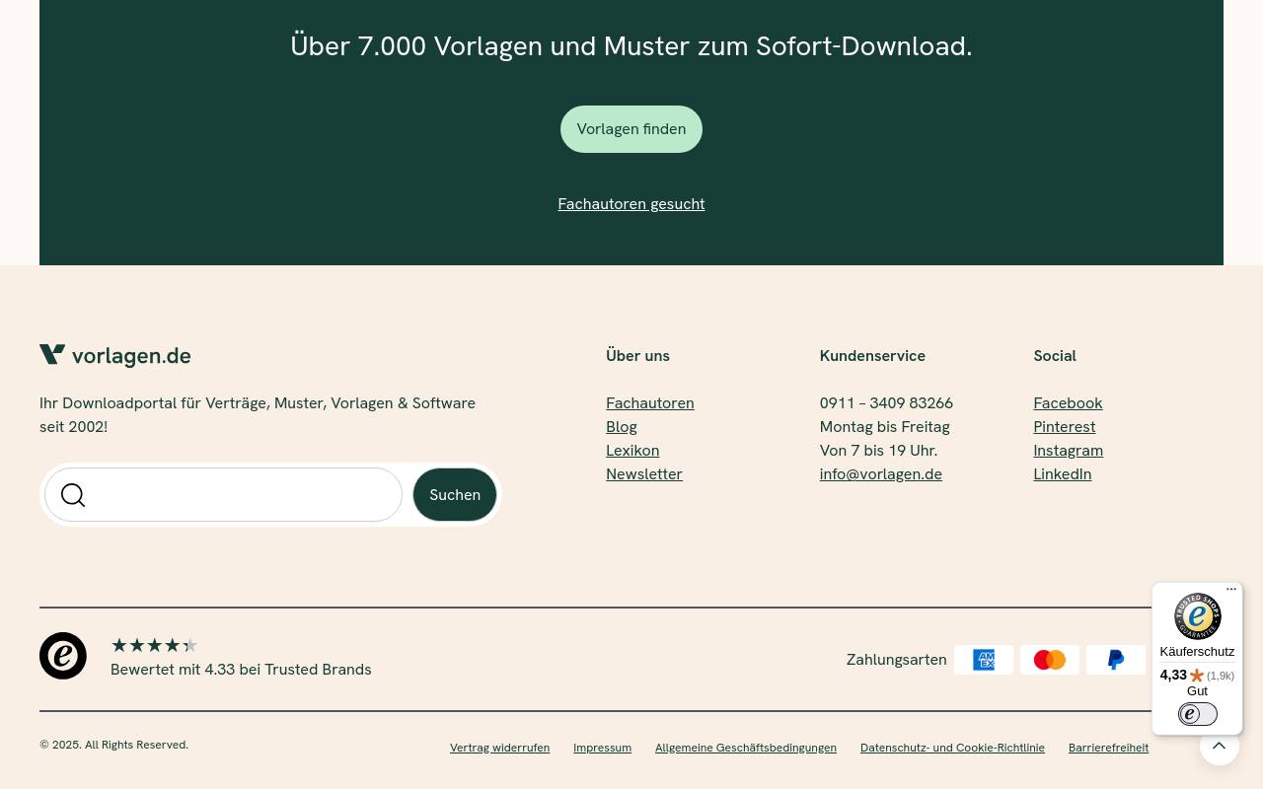Click the star rating row

coord(155,646)
